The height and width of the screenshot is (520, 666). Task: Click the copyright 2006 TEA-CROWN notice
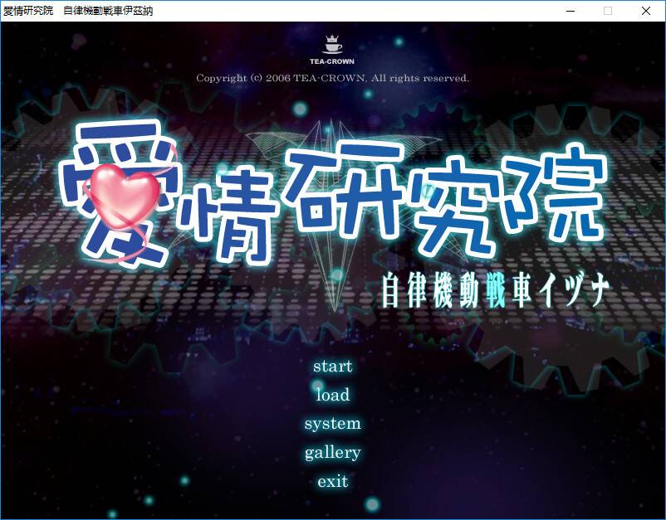[332, 79]
